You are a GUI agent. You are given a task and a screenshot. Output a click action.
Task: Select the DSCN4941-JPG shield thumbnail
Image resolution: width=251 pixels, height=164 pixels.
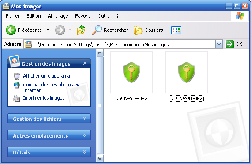point(187,72)
